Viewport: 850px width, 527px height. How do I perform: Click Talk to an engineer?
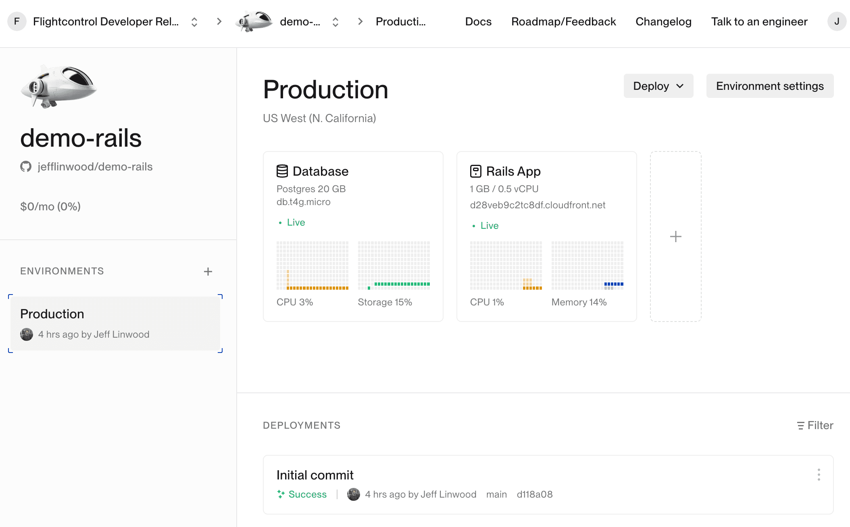pos(759,21)
